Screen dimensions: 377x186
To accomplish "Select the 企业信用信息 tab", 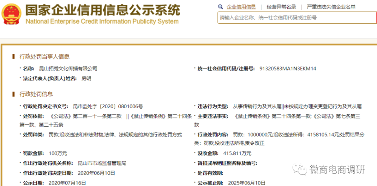I will click(241, 7).
